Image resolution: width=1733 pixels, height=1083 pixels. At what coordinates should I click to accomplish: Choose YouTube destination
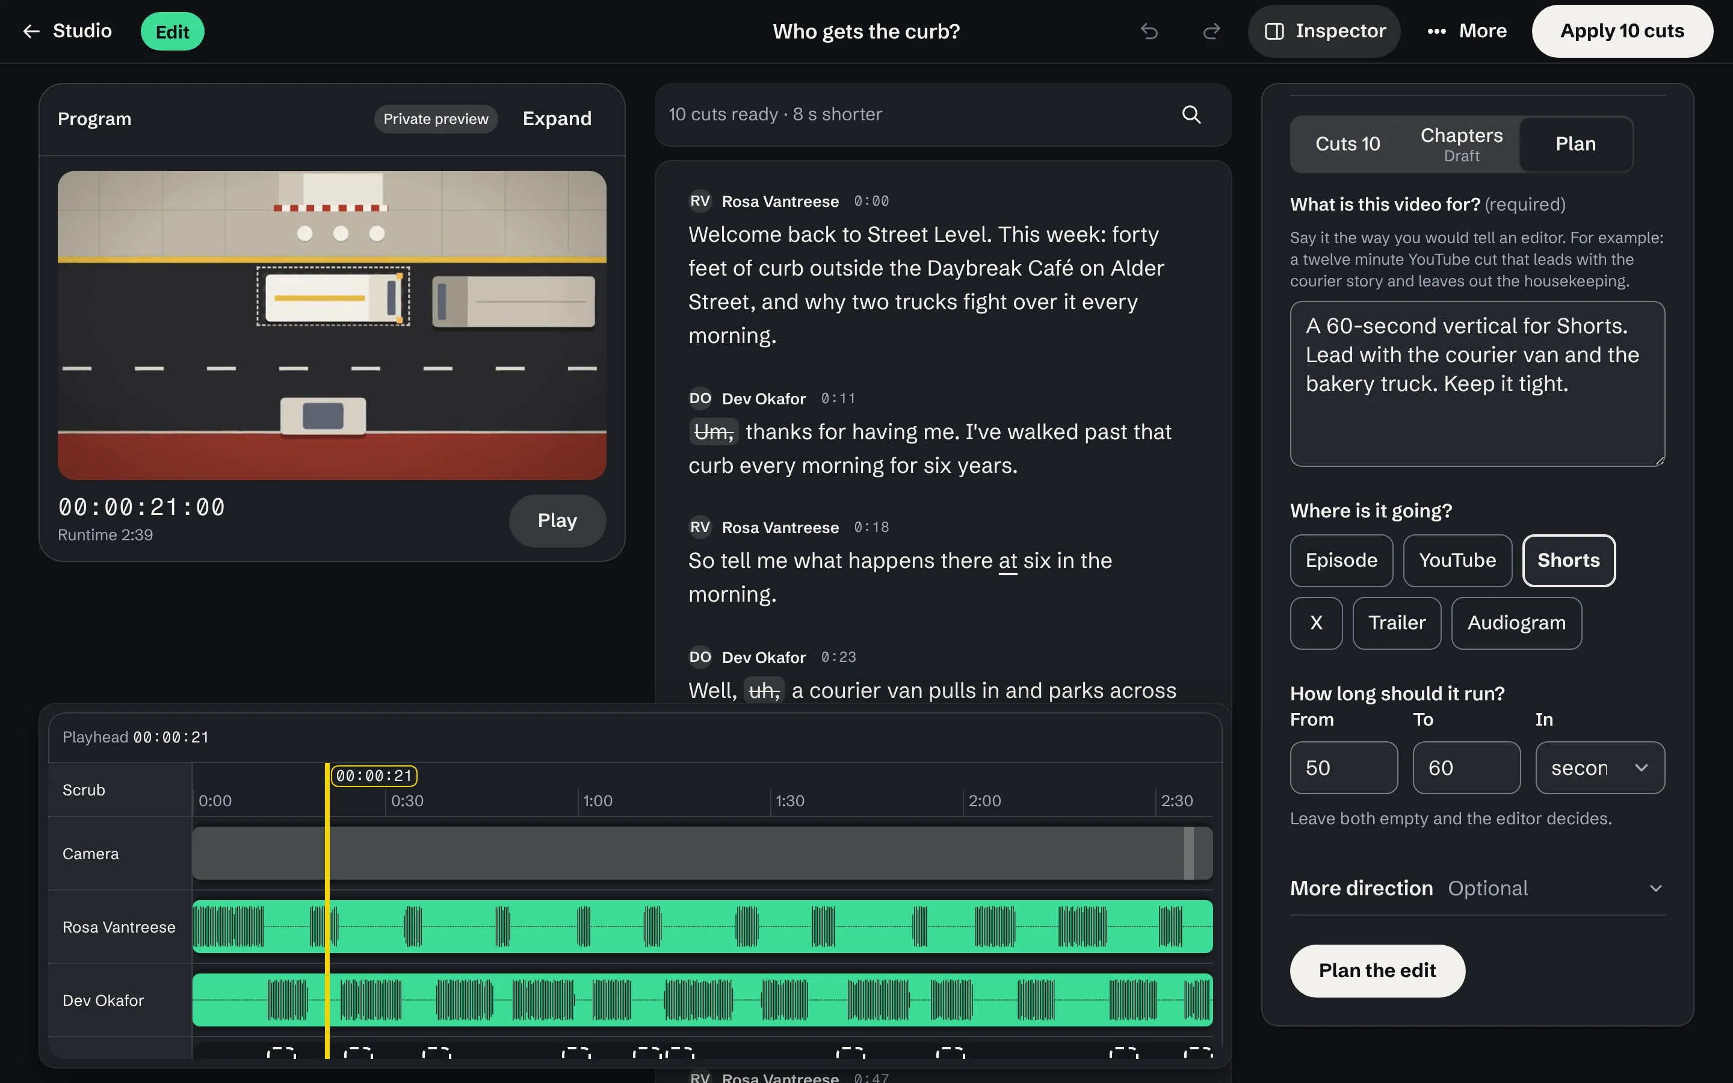tap(1457, 561)
